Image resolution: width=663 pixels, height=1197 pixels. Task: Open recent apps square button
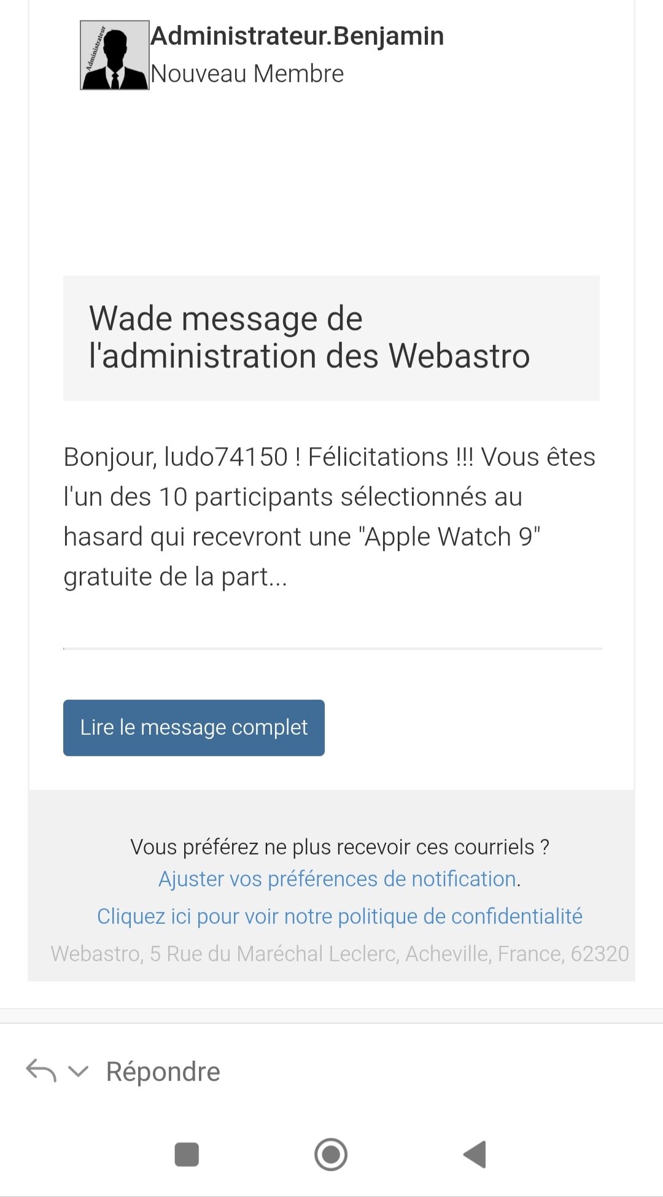click(x=187, y=1154)
